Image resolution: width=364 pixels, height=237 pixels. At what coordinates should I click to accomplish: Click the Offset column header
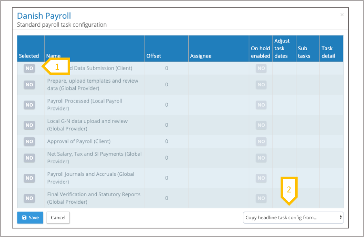[154, 56]
